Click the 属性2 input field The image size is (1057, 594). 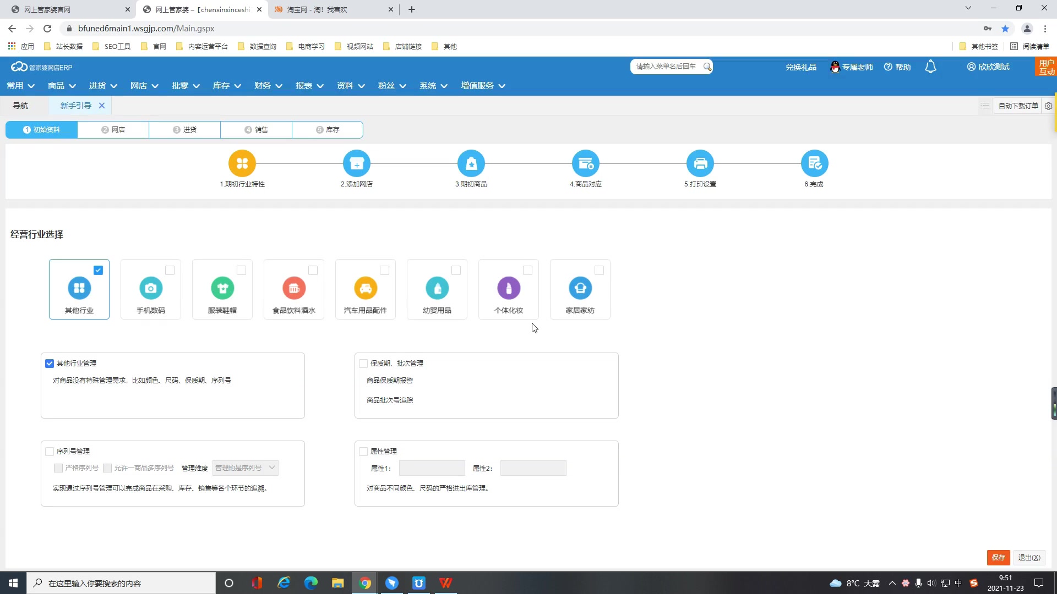tap(533, 469)
